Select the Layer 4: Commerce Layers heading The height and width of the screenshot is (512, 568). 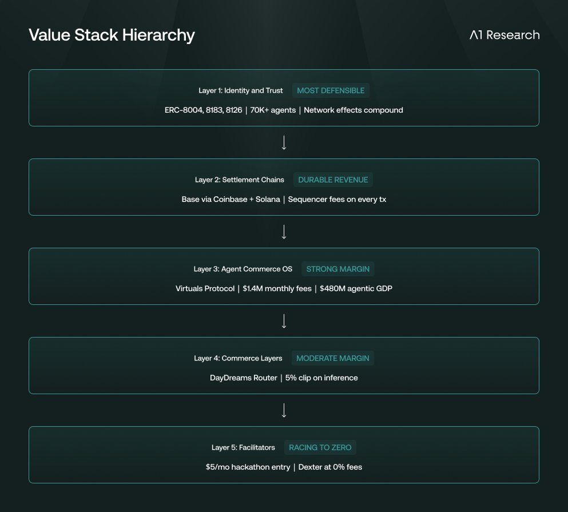pos(238,358)
